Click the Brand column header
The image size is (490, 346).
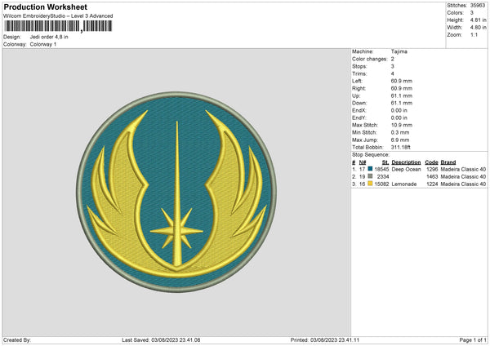448,162
